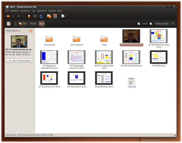Zoom in with the plus magnifier
Viewport: 182px width, 143px height.
(151, 24)
